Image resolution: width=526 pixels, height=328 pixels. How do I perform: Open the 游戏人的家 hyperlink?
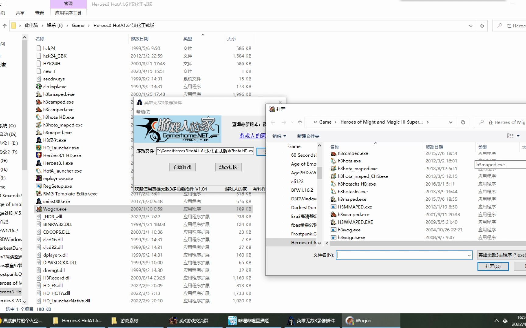[x=252, y=136]
